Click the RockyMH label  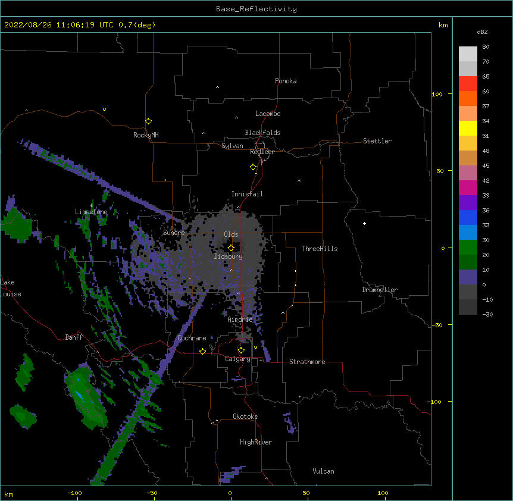(146, 135)
